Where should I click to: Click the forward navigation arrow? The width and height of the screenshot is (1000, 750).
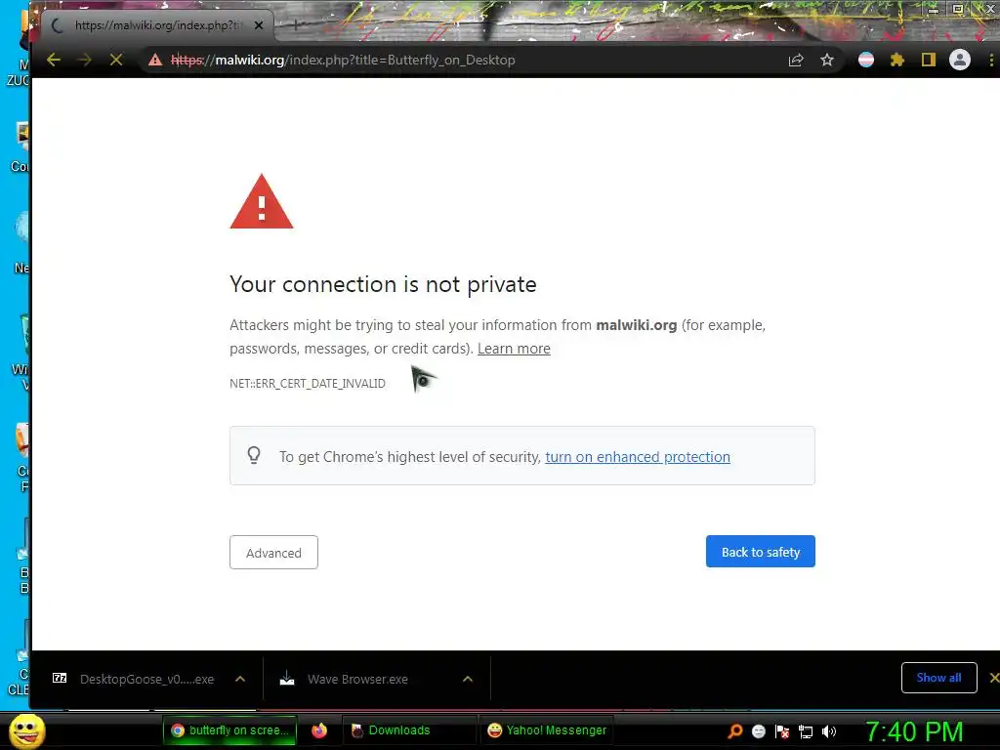coord(84,60)
